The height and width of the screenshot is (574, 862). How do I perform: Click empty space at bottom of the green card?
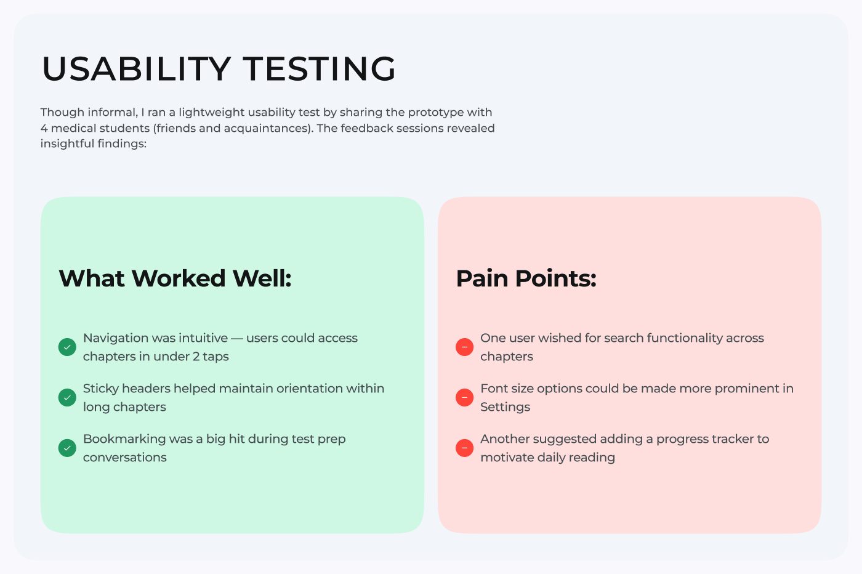pos(232,502)
